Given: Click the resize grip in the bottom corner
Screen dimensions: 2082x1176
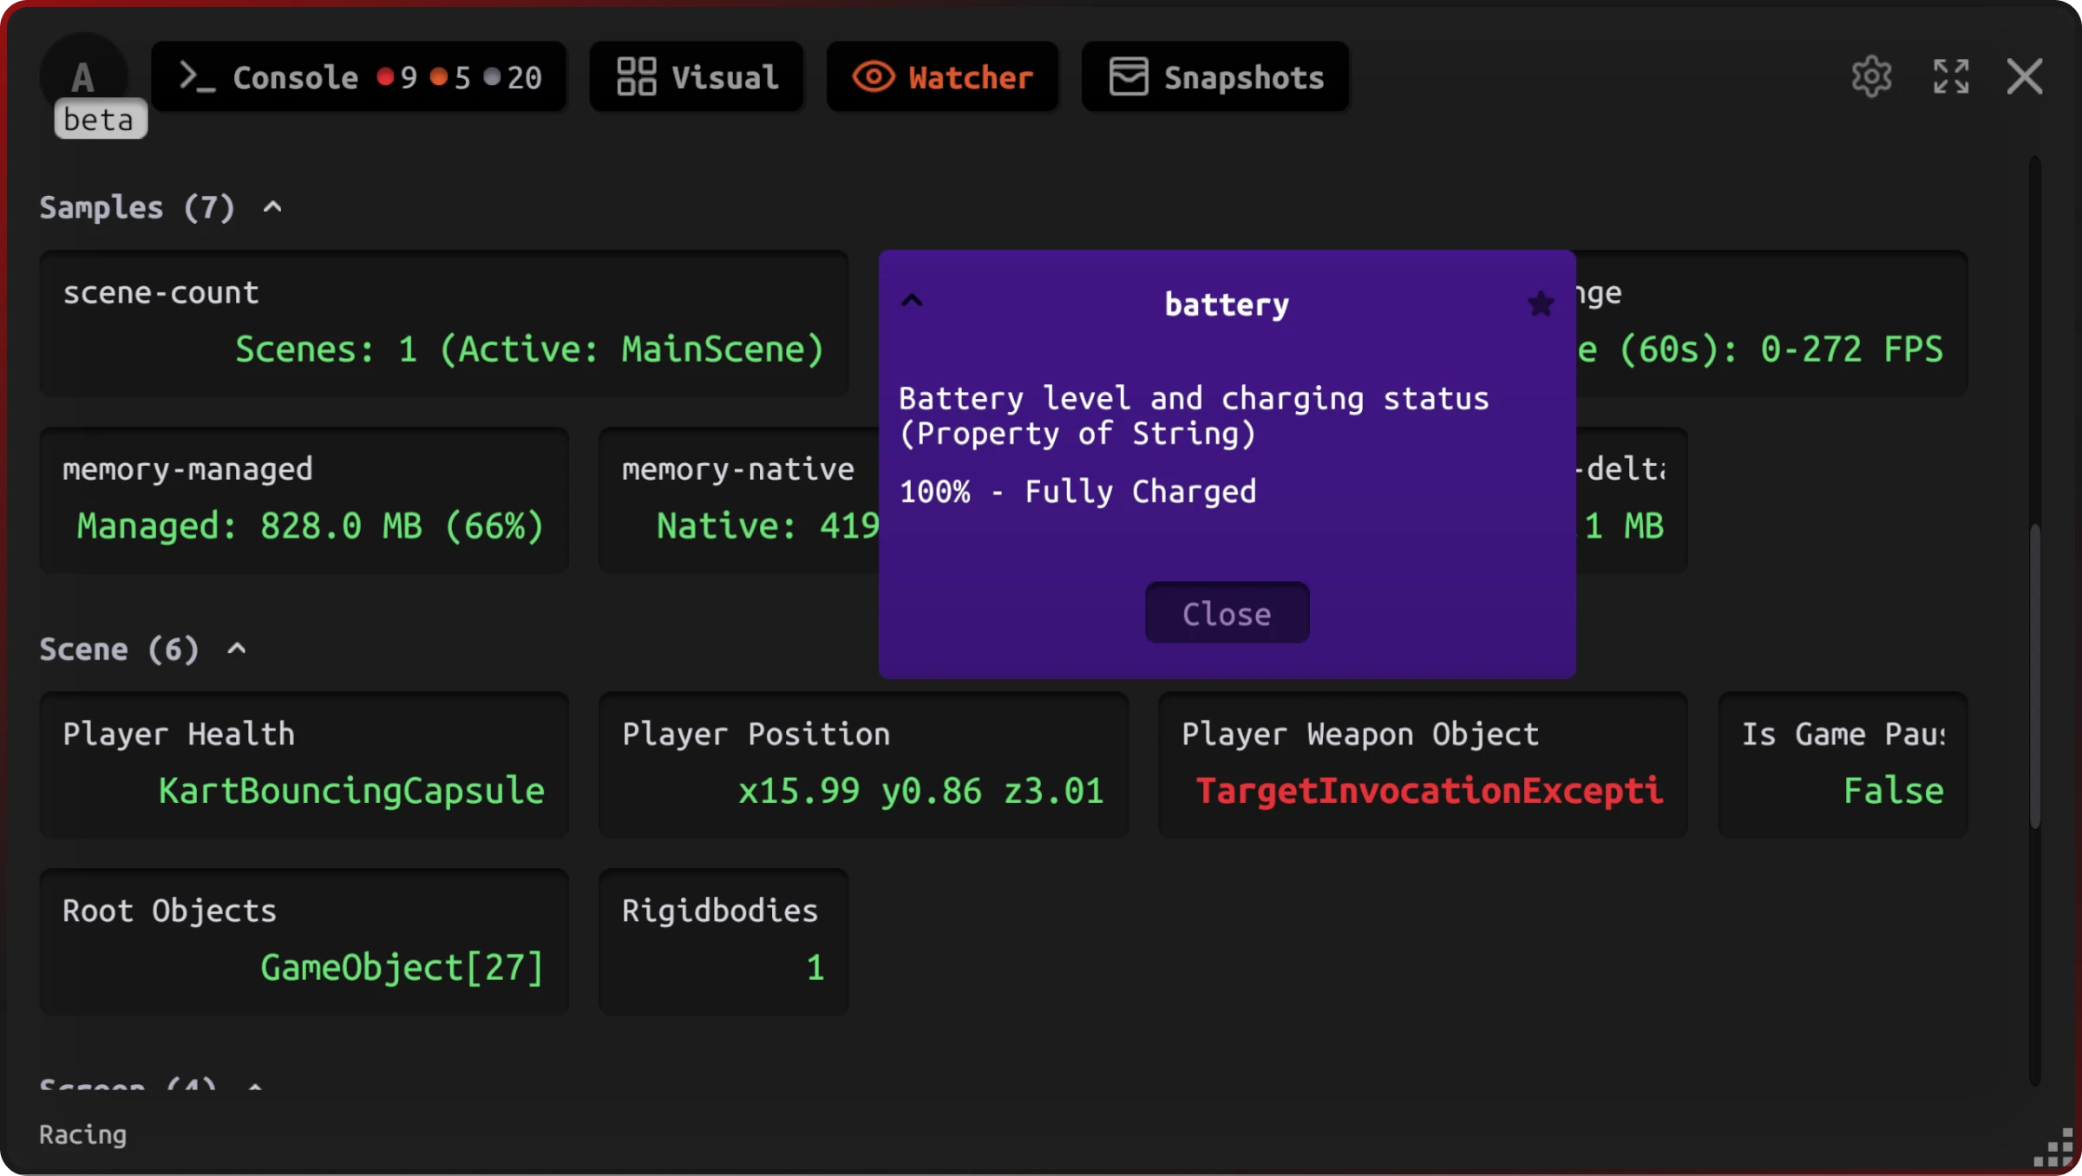Looking at the screenshot, I should pyautogui.click(x=2054, y=1149).
